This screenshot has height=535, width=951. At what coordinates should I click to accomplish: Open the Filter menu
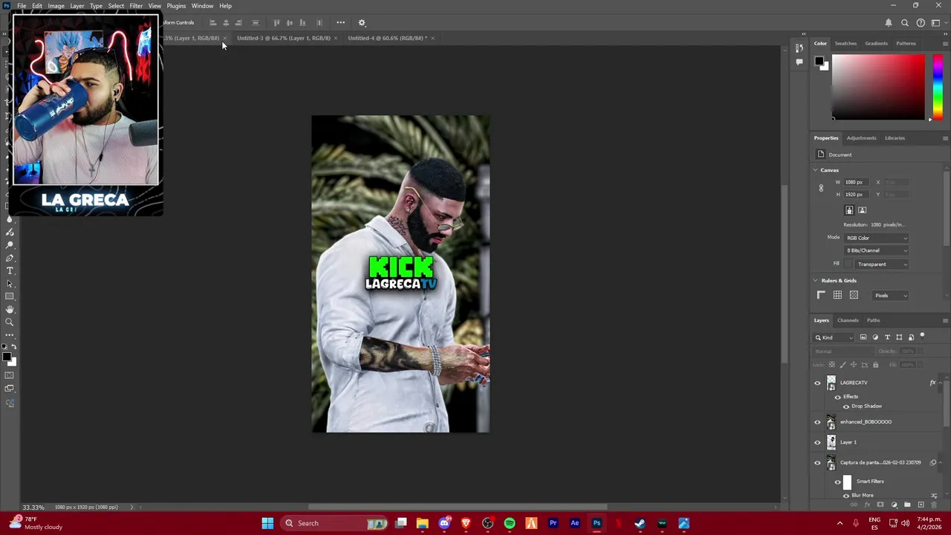click(x=136, y=6)
